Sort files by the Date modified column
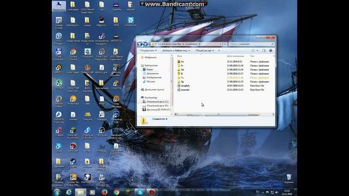Viewport: 349px width, 196px height. [236, 56]
